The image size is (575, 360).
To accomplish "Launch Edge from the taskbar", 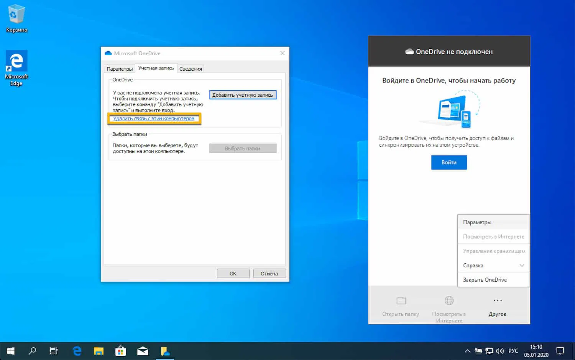I will coord(77,351).
